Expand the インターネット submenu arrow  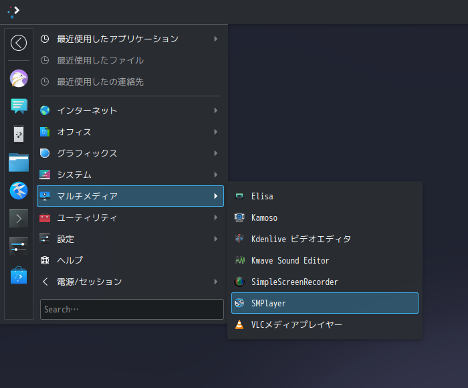click(216, 110)
